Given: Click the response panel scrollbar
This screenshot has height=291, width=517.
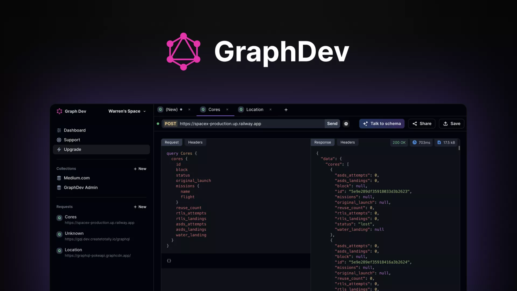Looking at the screenshot, I should coord(459,148).
